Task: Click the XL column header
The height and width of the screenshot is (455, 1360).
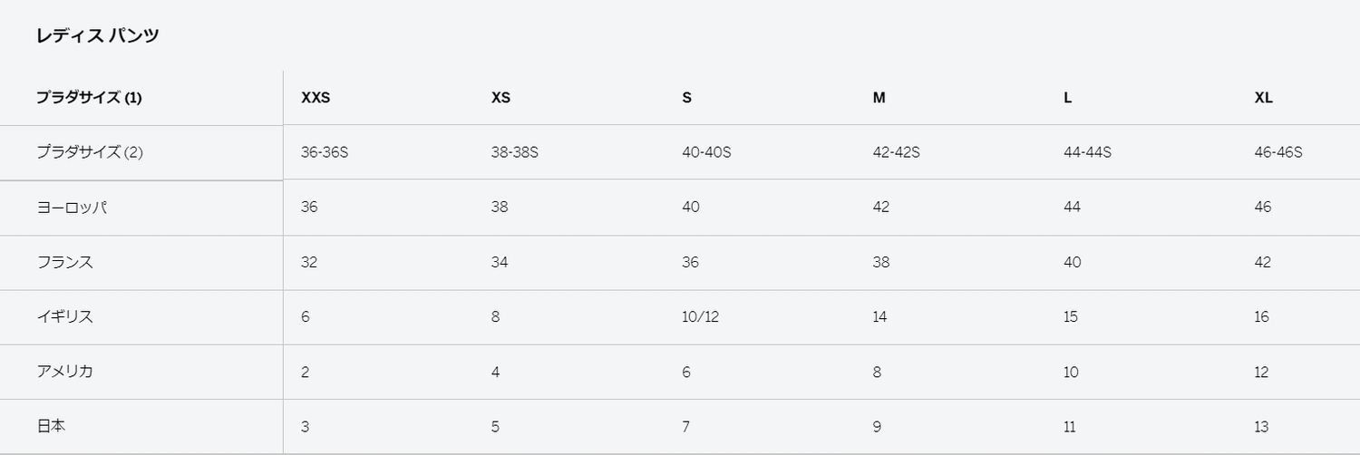Action: (1264, 98)
